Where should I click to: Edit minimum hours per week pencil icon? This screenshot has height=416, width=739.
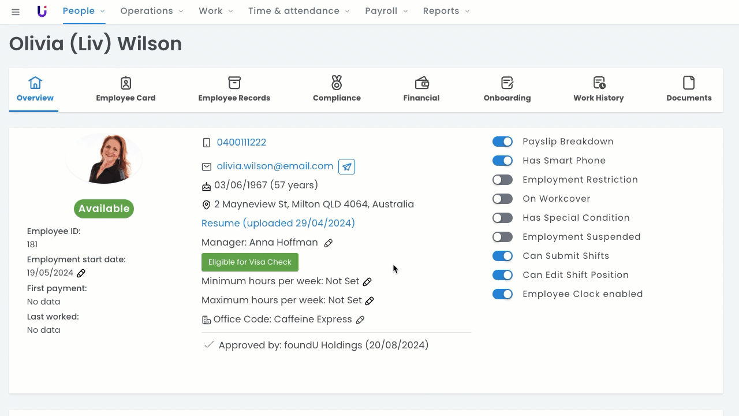click(x=367, y=282)
